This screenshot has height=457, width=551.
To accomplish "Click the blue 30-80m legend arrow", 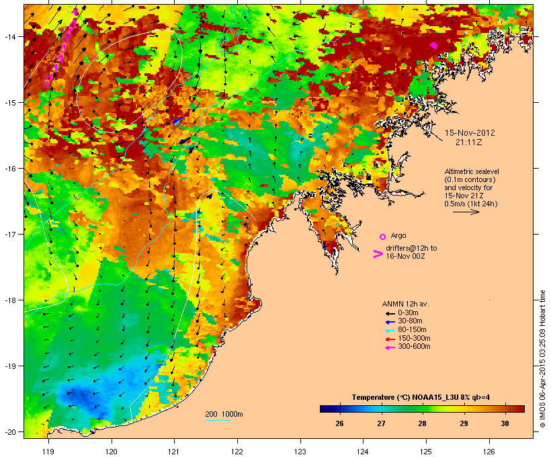I will [390, 322].
